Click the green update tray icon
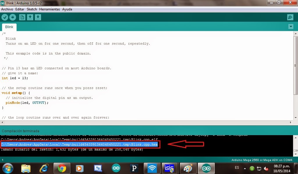Screen dimensions: 298x174 tap(252, 168)
